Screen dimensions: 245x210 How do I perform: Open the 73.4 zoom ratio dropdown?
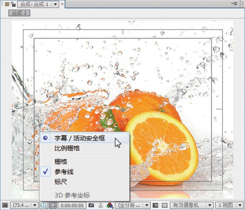tap(24, 205)
